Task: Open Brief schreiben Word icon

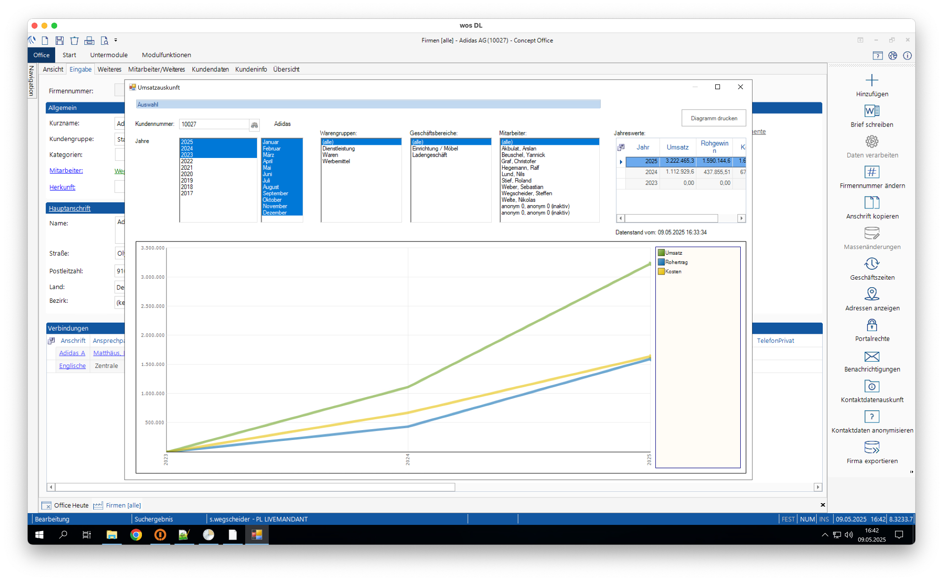Action: pyautogui.click(x=872, y=111)
